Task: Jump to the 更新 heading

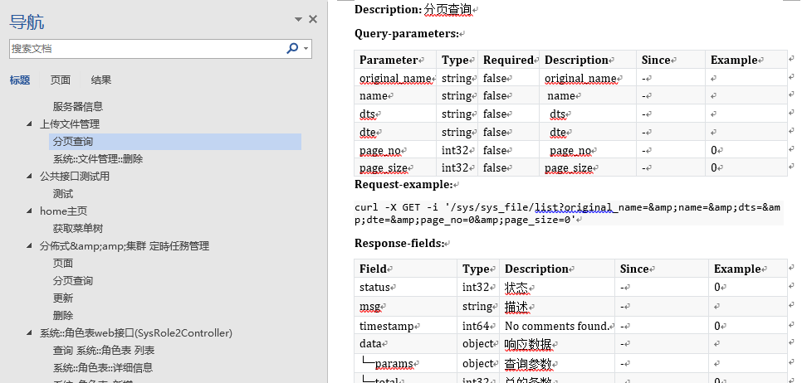Action: tap(63, 298)
